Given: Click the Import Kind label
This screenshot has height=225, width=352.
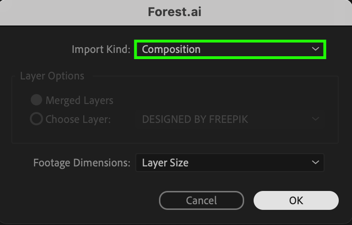Looking at the screenshot, I should pyautogui.click(x=101, y=49).
